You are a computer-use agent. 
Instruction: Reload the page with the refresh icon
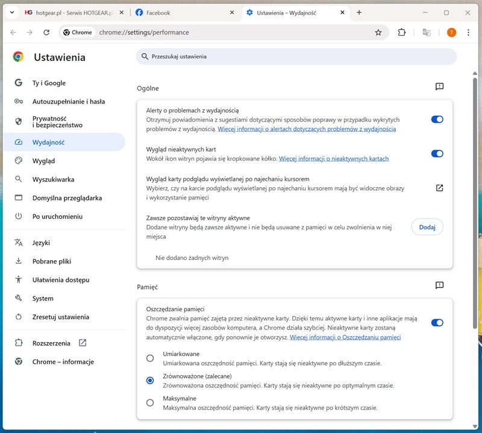(x=46, y=33)
